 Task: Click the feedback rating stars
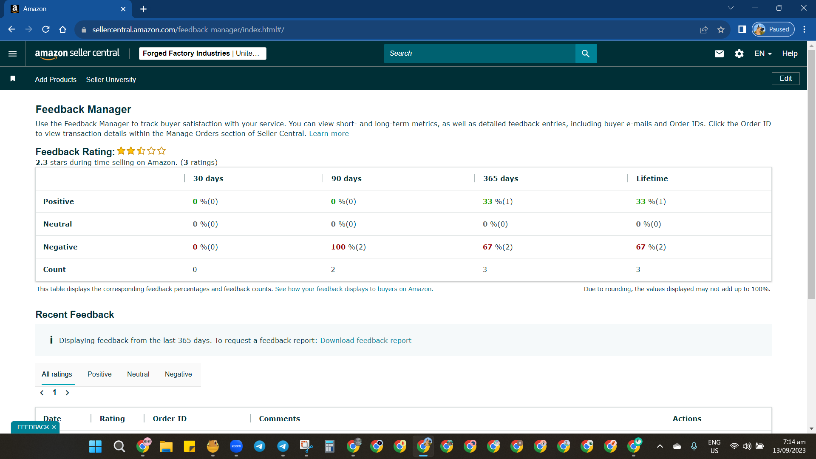pos(141,151)
